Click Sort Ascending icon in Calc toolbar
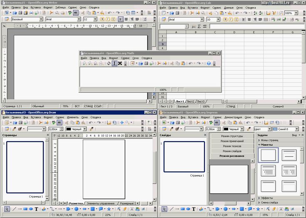Screen dimensions: 306x218 256,13
